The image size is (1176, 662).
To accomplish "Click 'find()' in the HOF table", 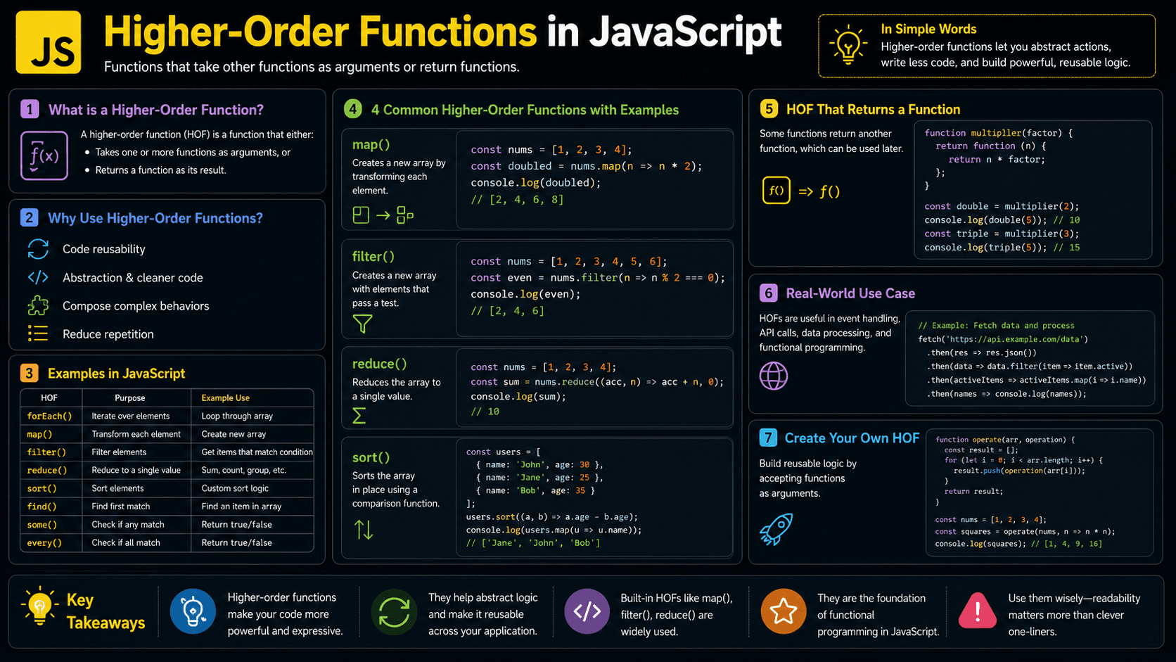I will [41, 507].
